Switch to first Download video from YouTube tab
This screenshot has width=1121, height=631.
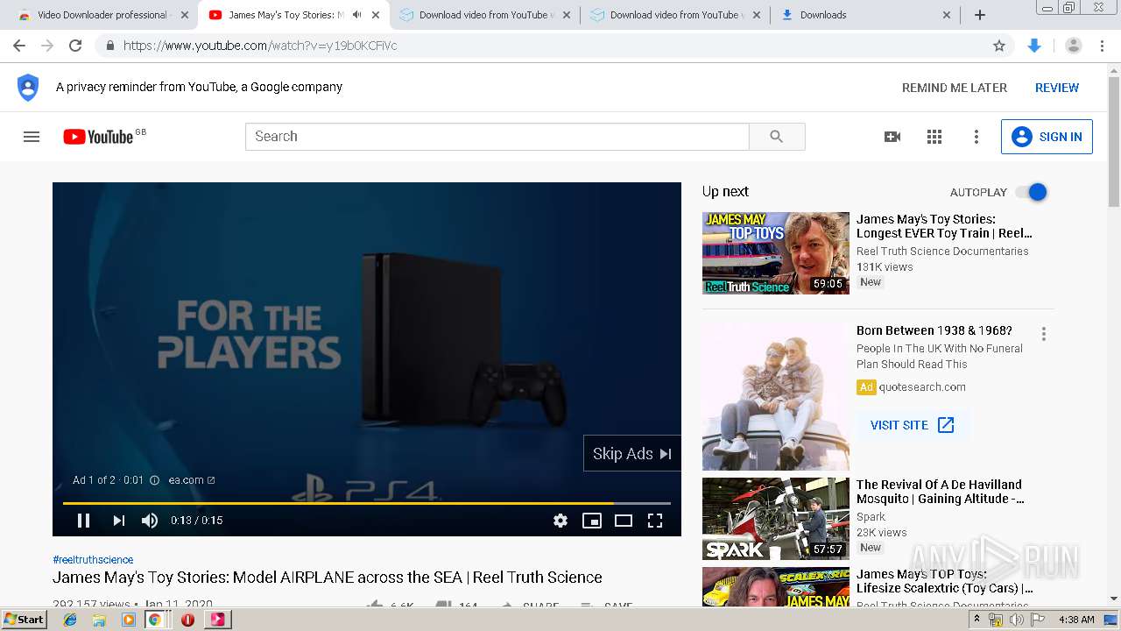pos(486,15)
